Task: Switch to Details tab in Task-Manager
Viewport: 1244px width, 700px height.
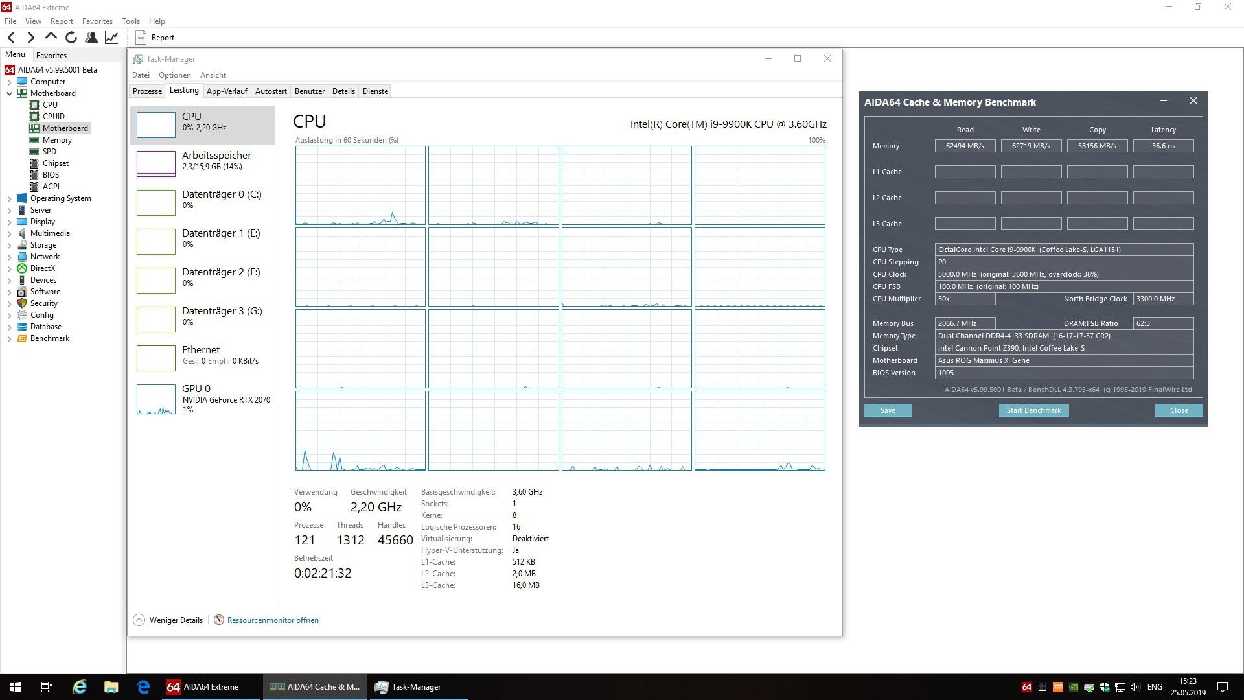Action: pyautogui.click(x=343, y=91)
